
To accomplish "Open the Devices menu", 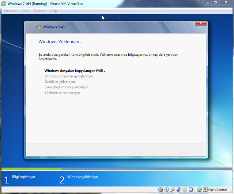I will click(39, 11).
